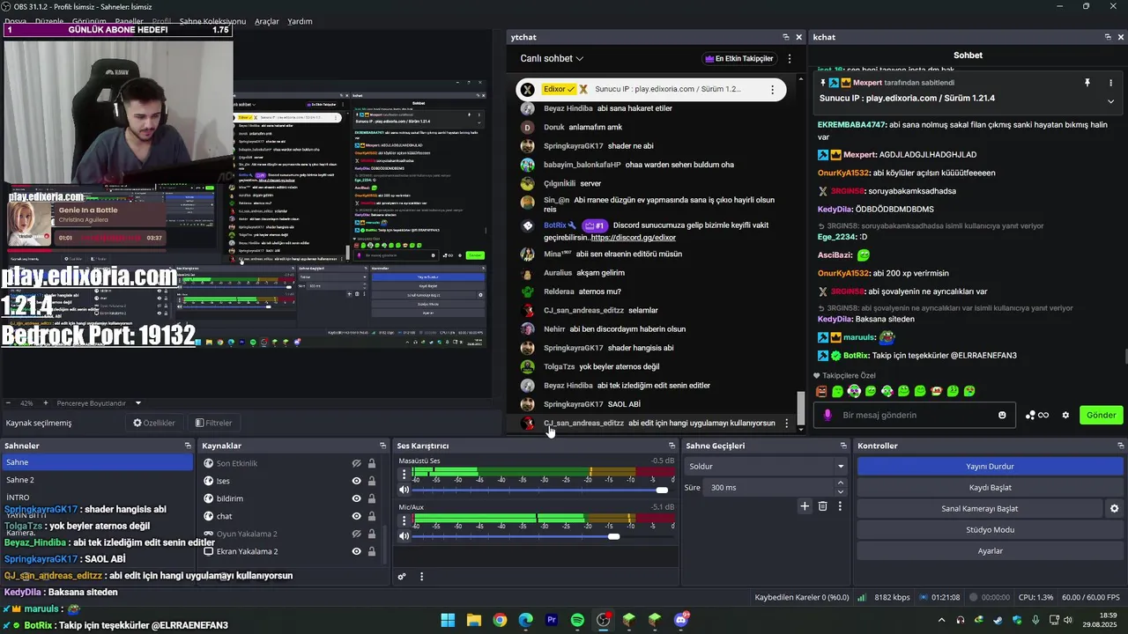Mute Mic/Aux speaker icon

(404, 536)
